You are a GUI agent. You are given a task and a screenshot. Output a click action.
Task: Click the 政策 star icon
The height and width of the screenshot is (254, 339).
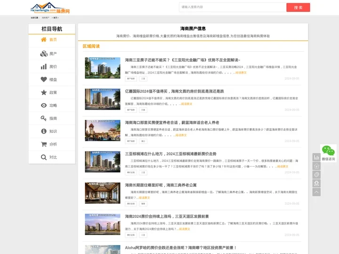coord(44,93)
